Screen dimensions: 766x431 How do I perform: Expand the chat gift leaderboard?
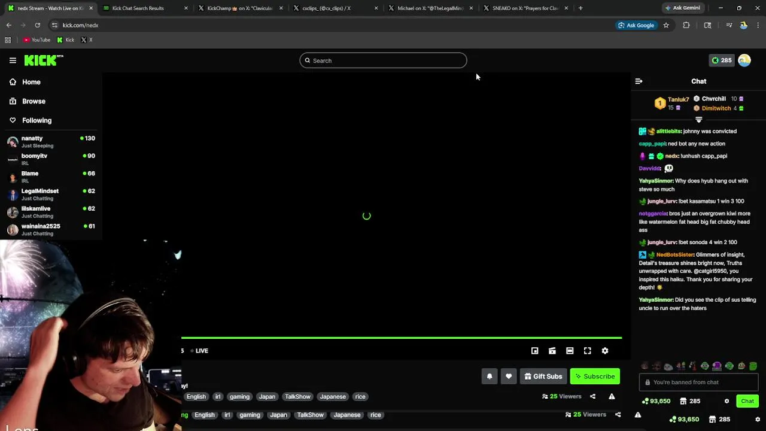(x=698, y=120)
